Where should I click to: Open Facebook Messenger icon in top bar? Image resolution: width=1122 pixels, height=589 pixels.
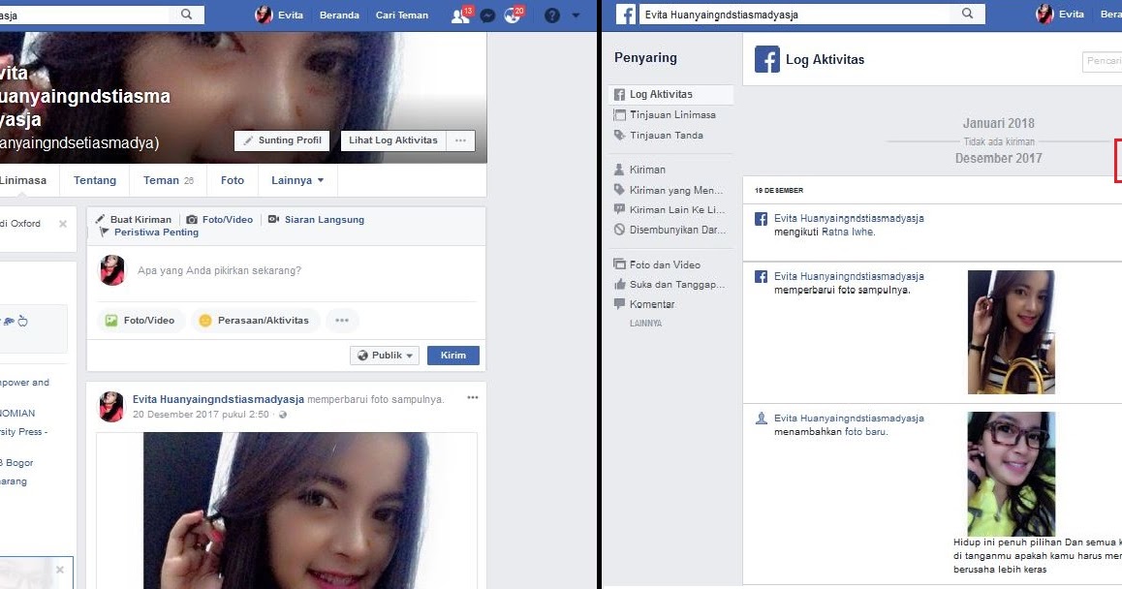[487, 15]
